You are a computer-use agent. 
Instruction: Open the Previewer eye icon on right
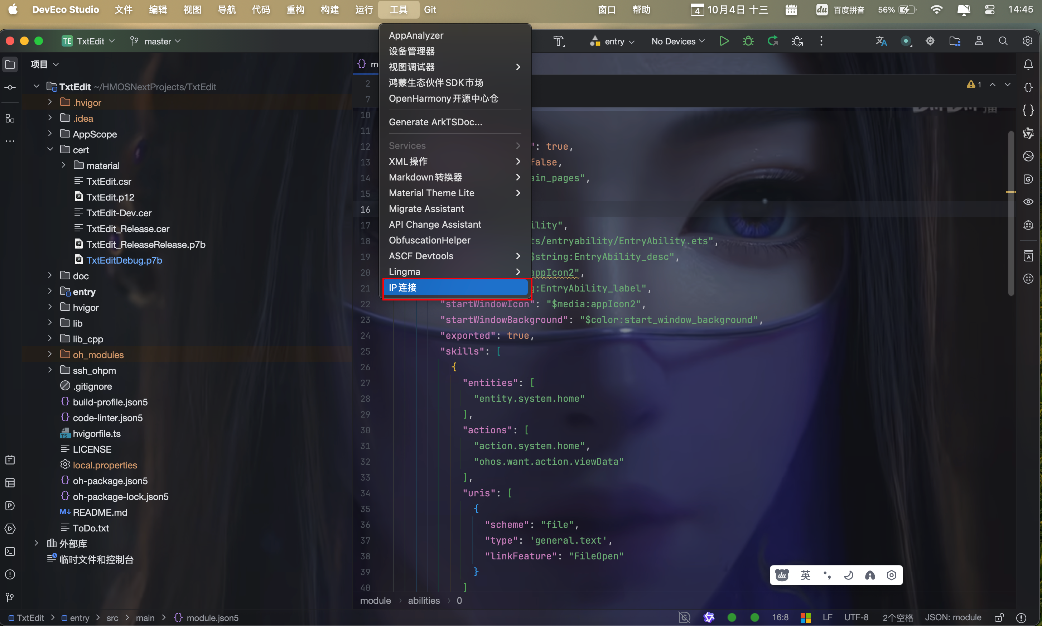(x=1028, y=202)
